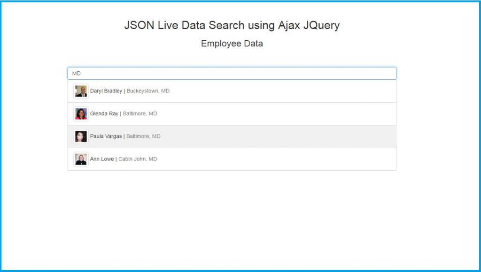Screen dimensions: 481x272
Task: Click Glenda Ray's Baltimore, MD location
Action: 140,113
